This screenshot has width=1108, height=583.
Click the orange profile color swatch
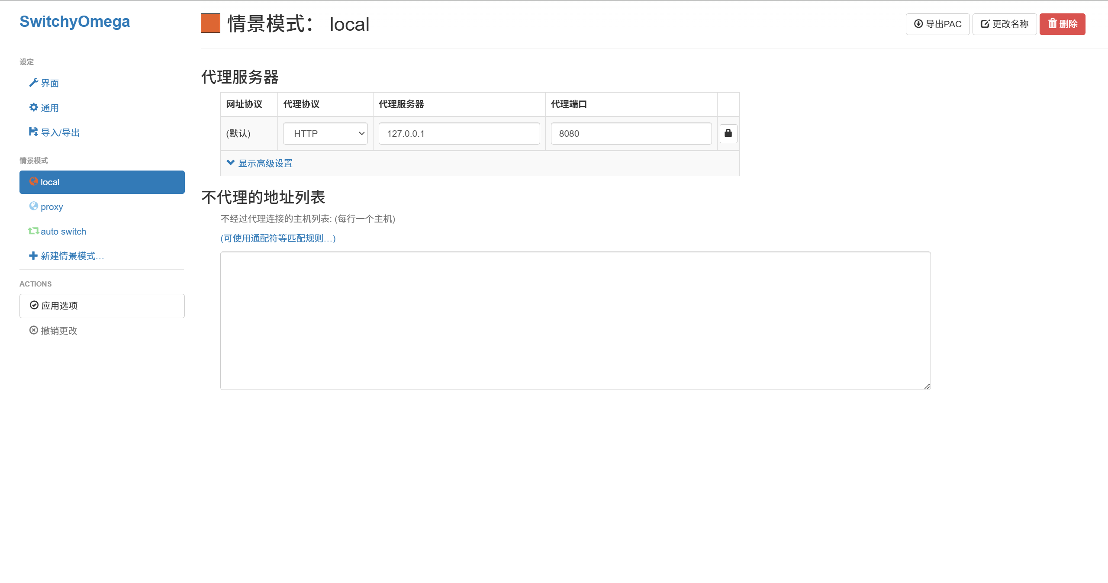(x=210, y=23)
